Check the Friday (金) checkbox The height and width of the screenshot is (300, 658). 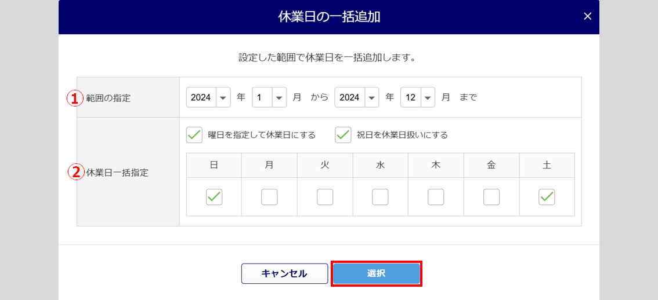click(x=491, y=197)
